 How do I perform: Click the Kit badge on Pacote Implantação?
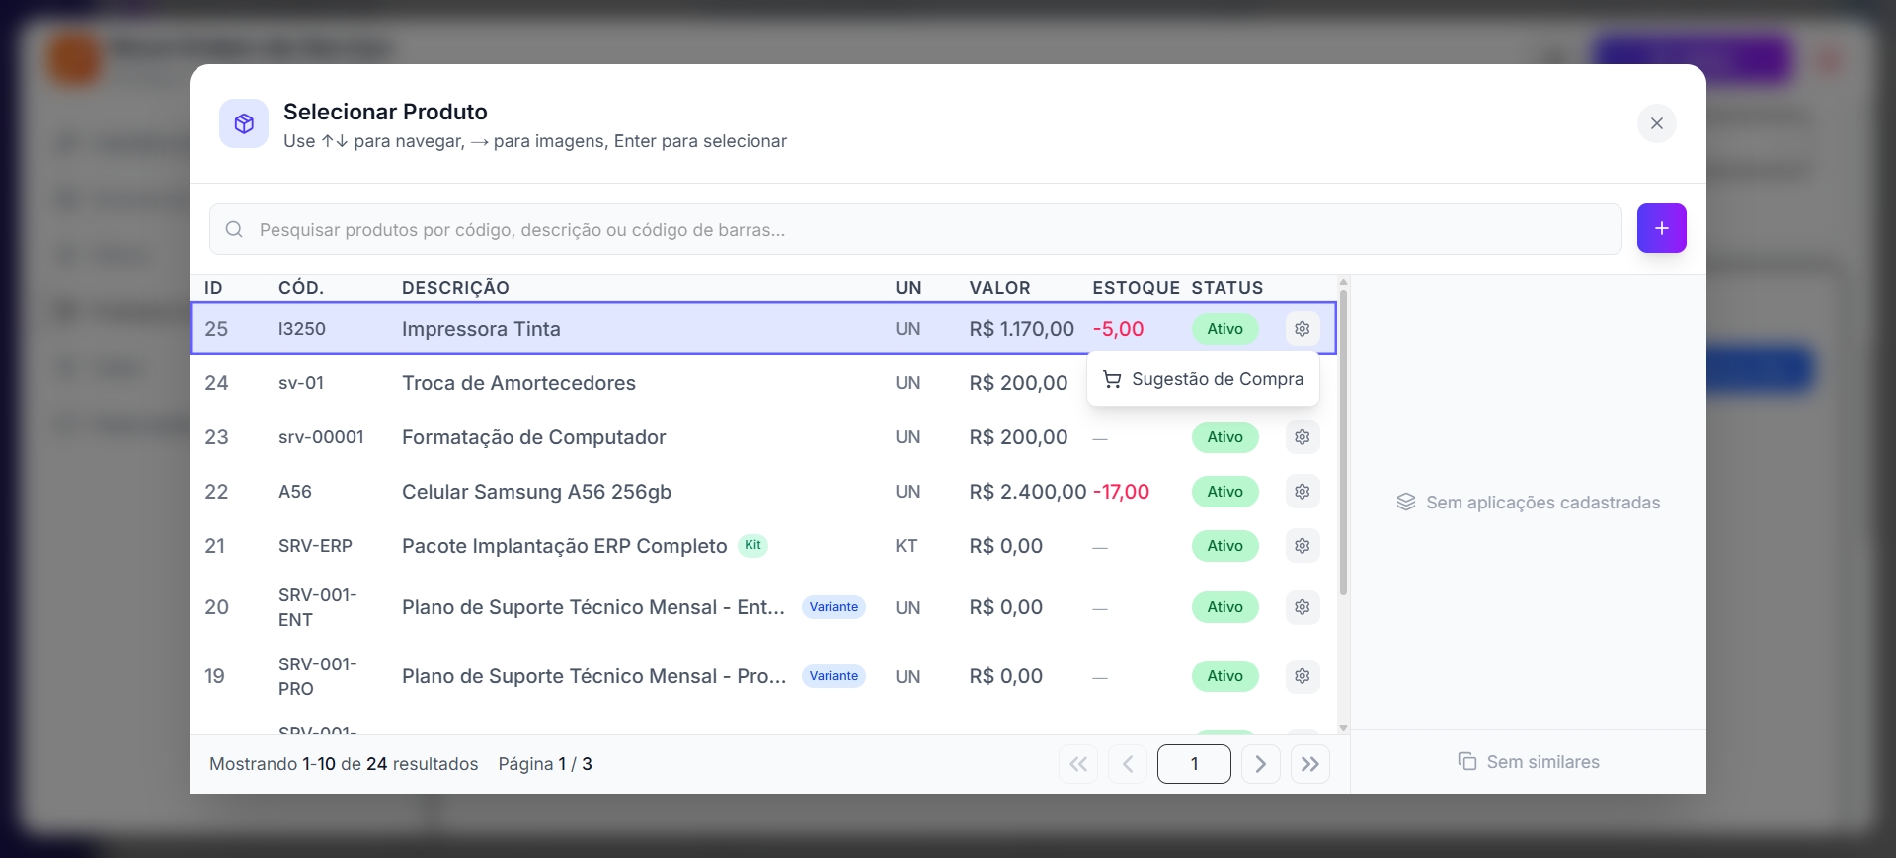click(x=752, y=545)
